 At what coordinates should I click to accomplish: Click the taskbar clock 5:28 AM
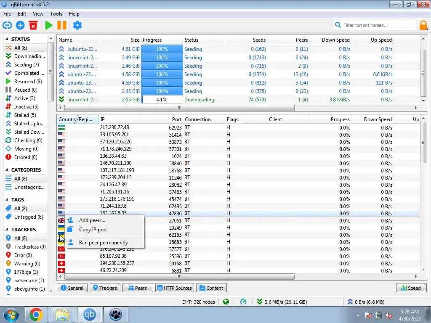click(x=410, y=315)
